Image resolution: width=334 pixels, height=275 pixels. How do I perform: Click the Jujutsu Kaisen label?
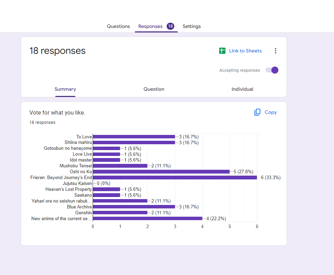77,184
